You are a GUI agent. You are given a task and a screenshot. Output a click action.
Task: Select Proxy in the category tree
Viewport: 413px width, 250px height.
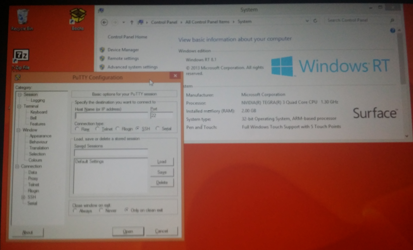pyautogui.click(x=33, y=179)
